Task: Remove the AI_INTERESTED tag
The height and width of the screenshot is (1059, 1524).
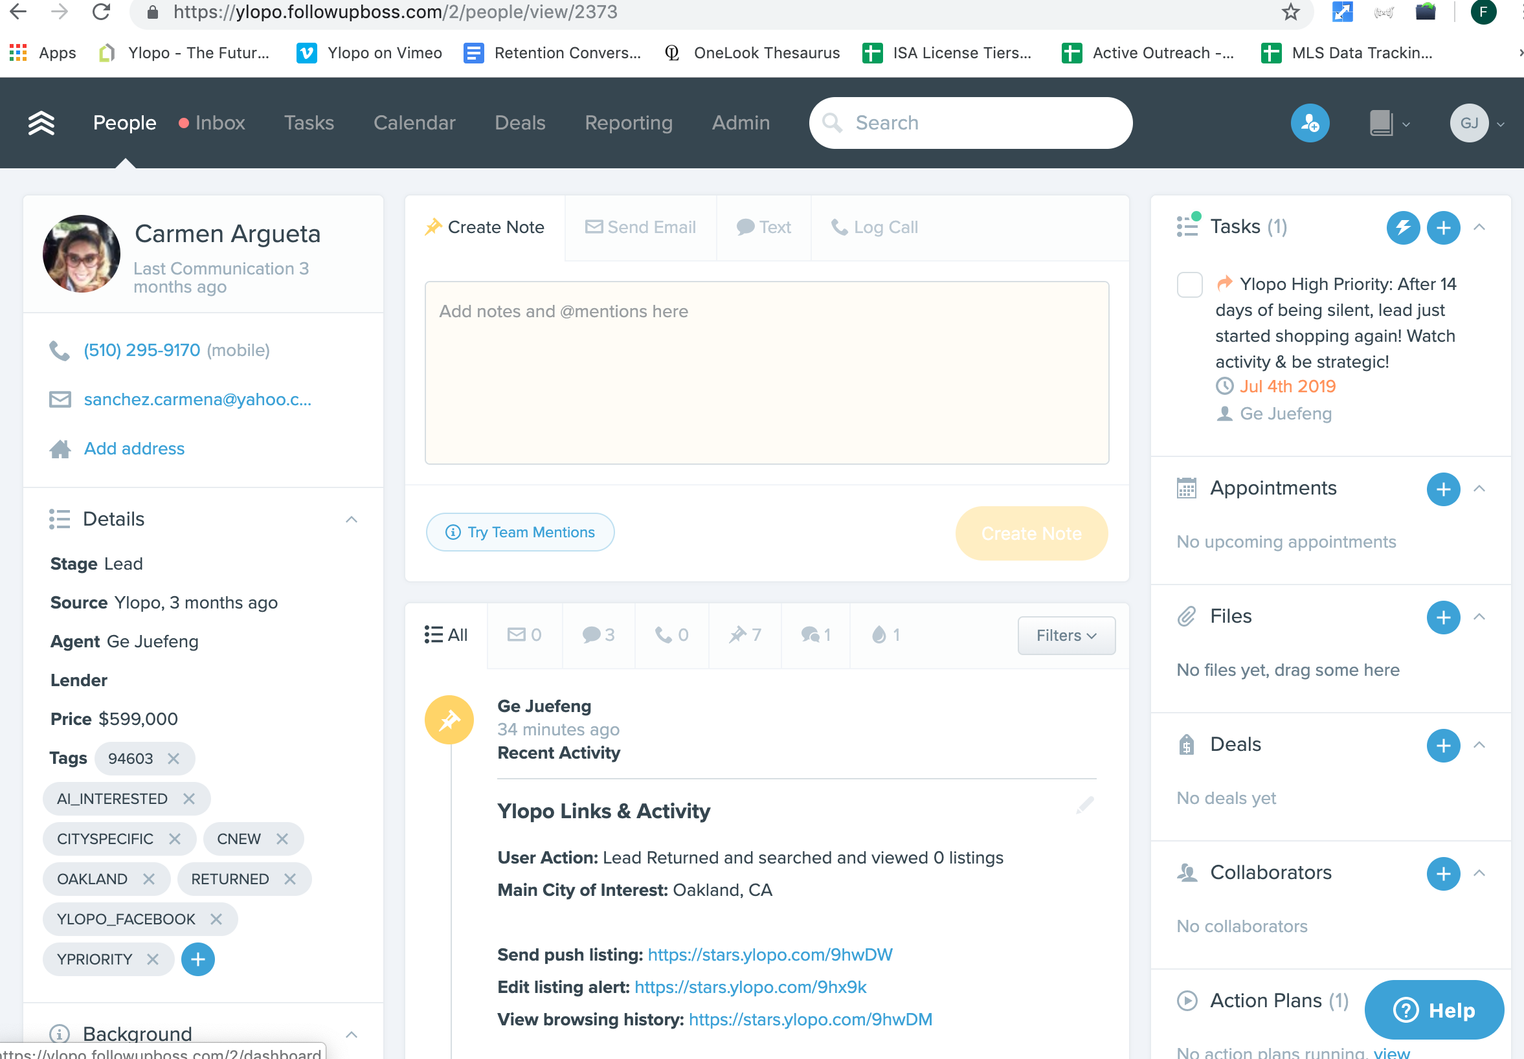Action: pyautogui.click(x=189, y=798)
